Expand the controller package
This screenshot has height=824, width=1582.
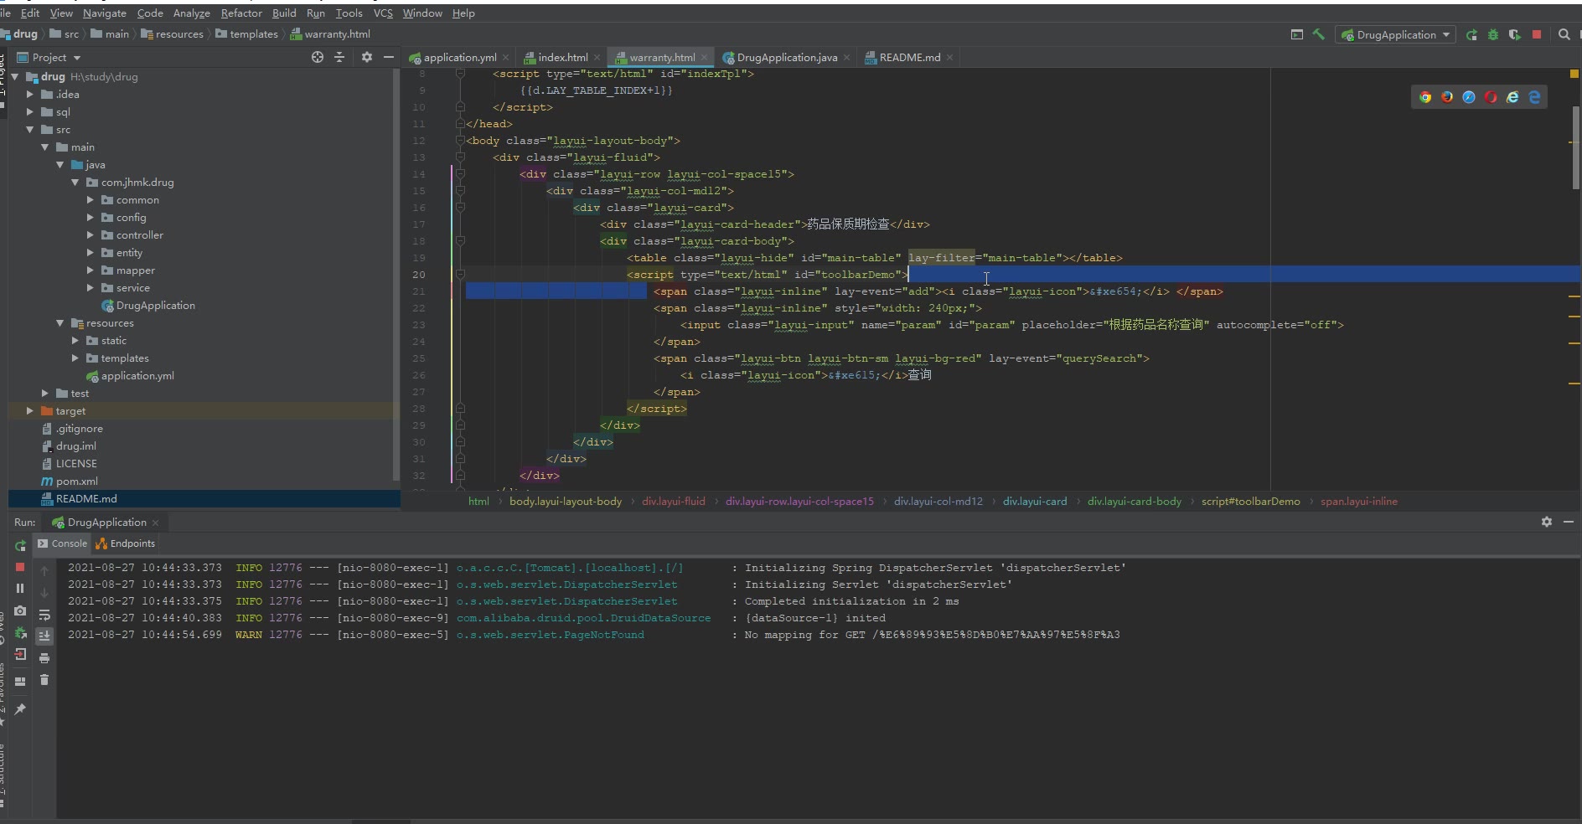point(90,234)
